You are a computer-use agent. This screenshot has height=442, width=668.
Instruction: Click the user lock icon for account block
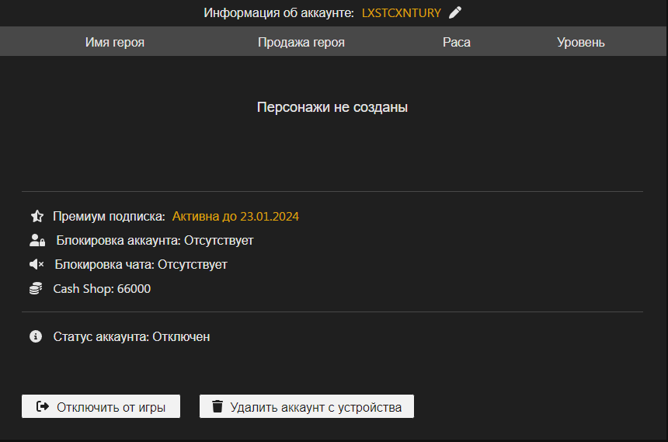click(37, 240)
